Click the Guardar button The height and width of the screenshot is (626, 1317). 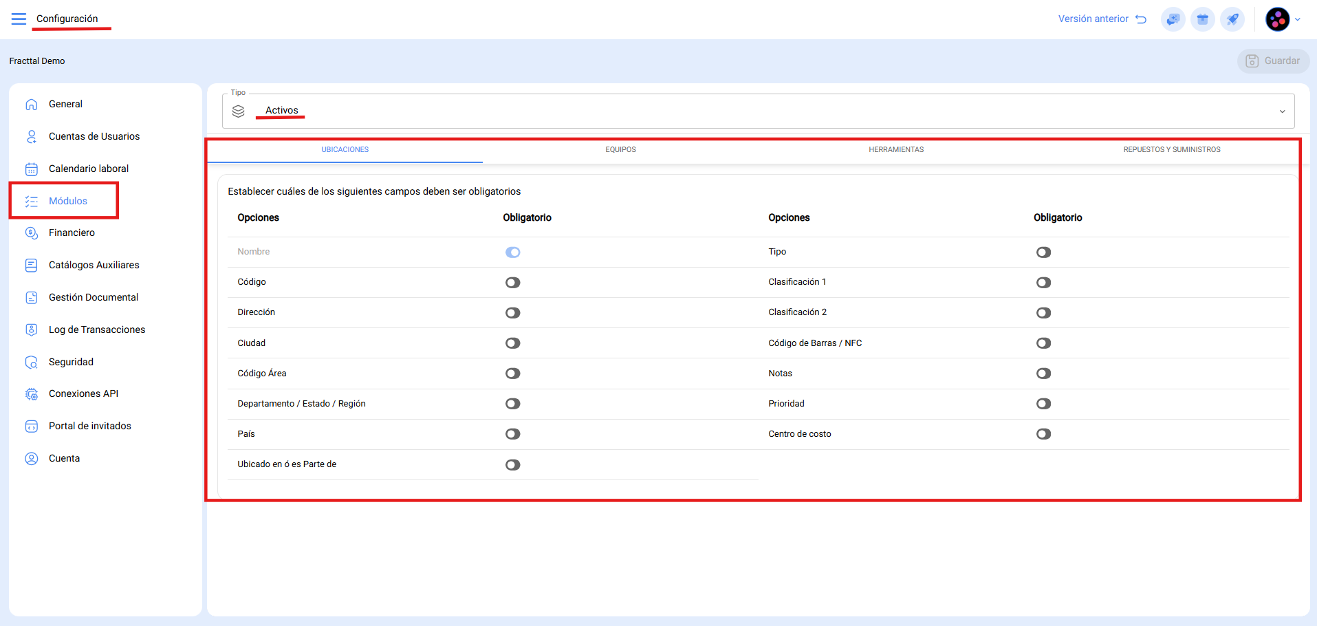[1273, 61]
